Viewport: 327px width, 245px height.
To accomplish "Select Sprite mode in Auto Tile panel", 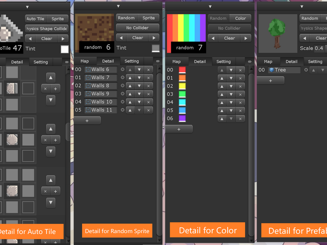I will point(58,19).
